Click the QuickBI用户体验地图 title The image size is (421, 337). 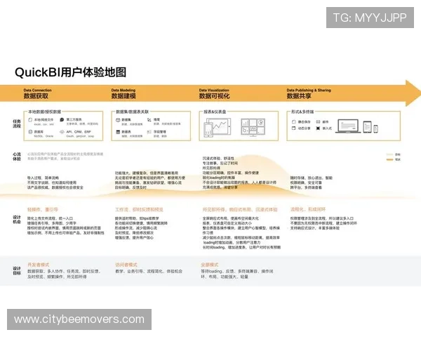70,72
